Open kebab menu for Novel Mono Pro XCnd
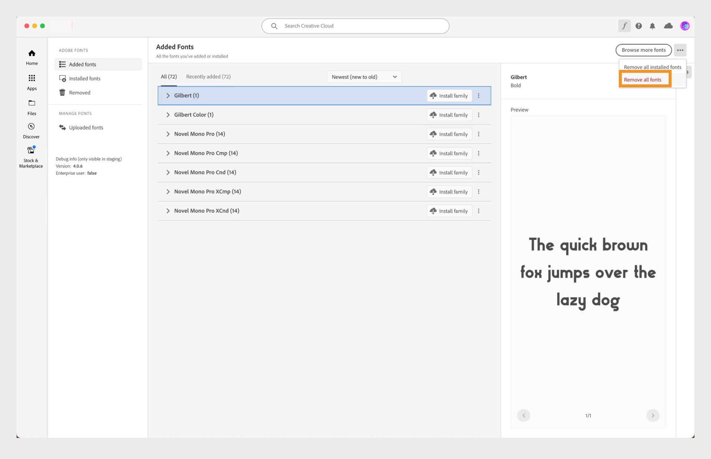The image size is (711, 459). pos(479,211)
